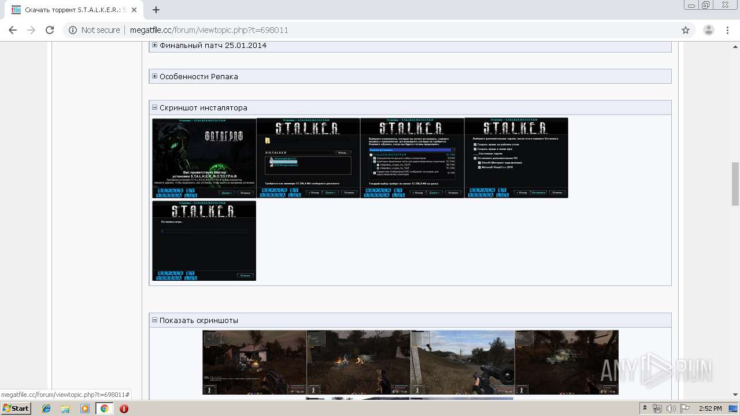Expand Финальный патч 25.01.2014 section

(x=154, y=45)
